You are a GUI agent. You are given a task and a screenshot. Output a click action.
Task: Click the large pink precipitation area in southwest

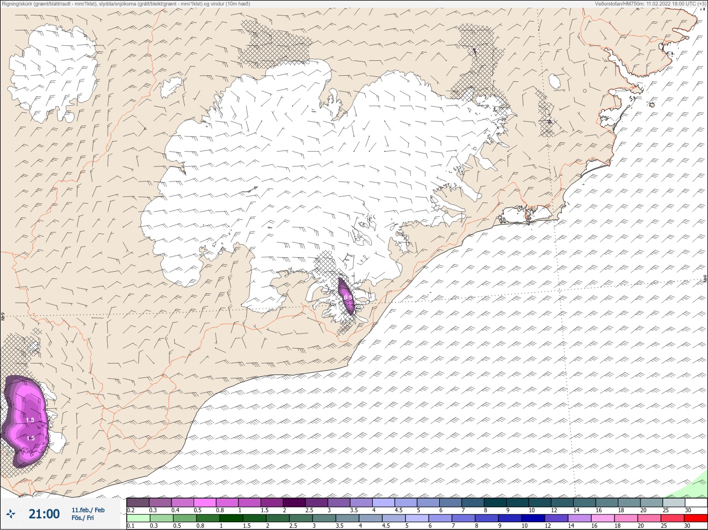27,420
